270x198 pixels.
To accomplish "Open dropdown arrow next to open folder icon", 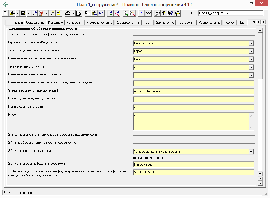I will point(17,13).
